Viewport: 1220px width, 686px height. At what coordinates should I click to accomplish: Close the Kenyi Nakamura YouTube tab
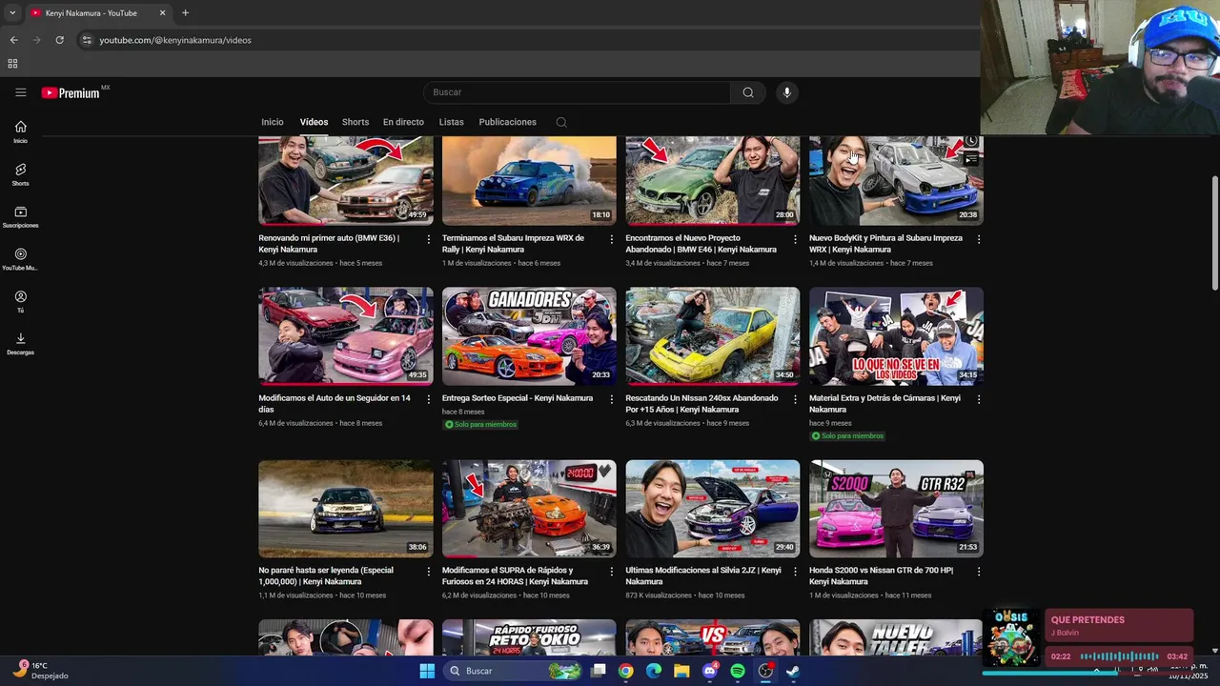[162, 13]
